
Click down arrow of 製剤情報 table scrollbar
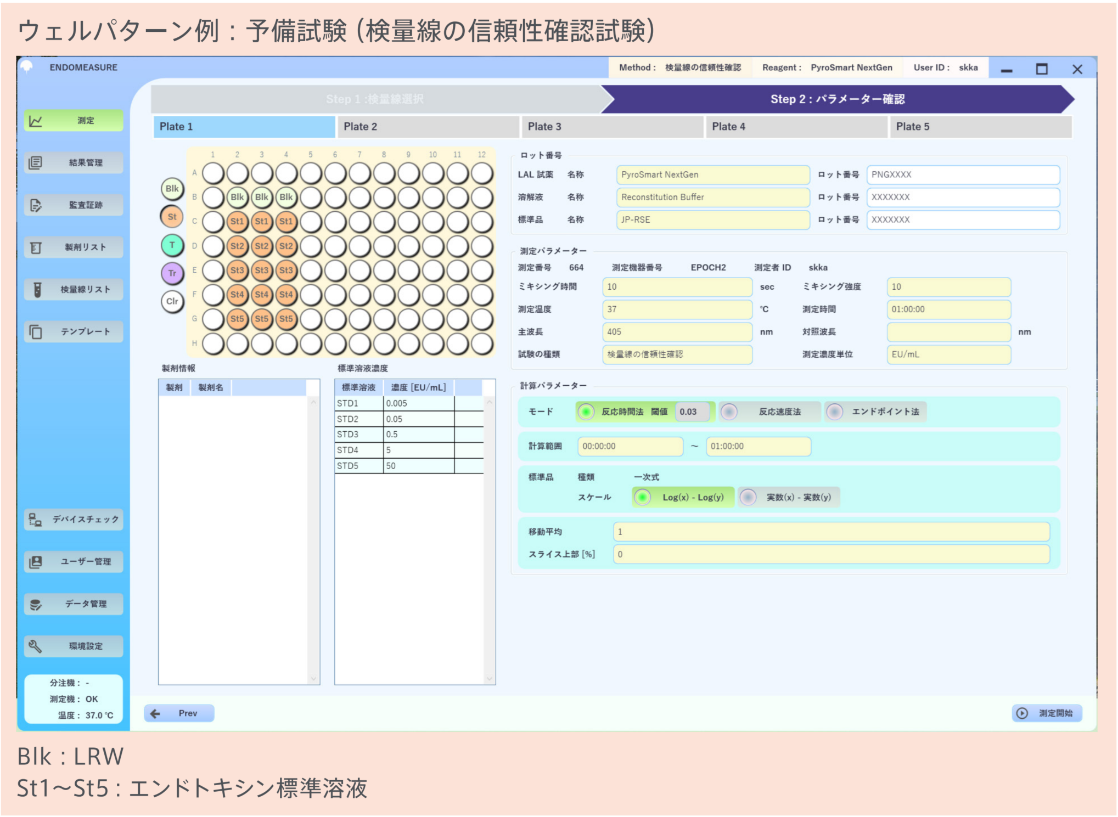point(313,679)
